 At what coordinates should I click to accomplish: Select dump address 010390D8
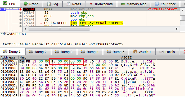(9, 85)
